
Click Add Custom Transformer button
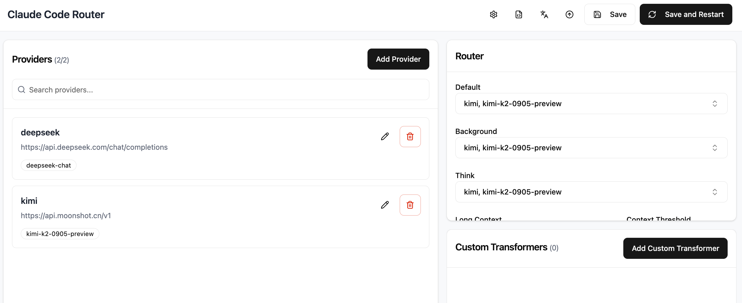(x=675, y=248)
